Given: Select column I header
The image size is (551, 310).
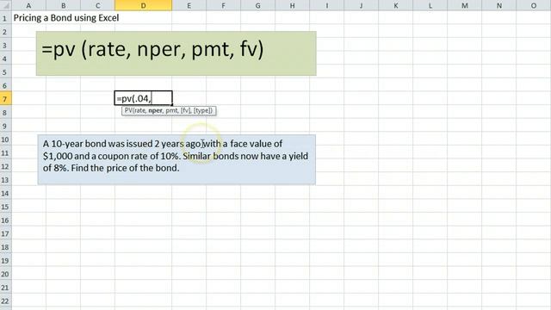Looking at the screenshot, I should coord(327,5).
